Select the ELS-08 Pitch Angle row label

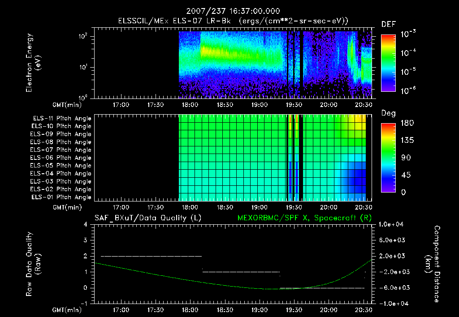61,142
